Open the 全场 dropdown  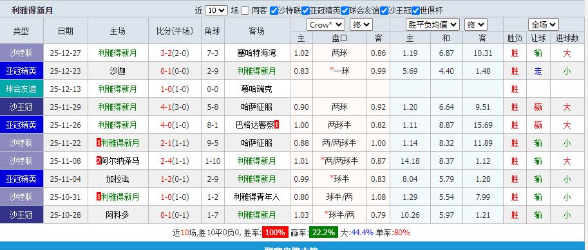click(x=544, y=24)
